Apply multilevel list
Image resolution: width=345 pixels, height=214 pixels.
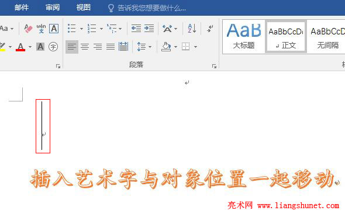pos(112,29)
